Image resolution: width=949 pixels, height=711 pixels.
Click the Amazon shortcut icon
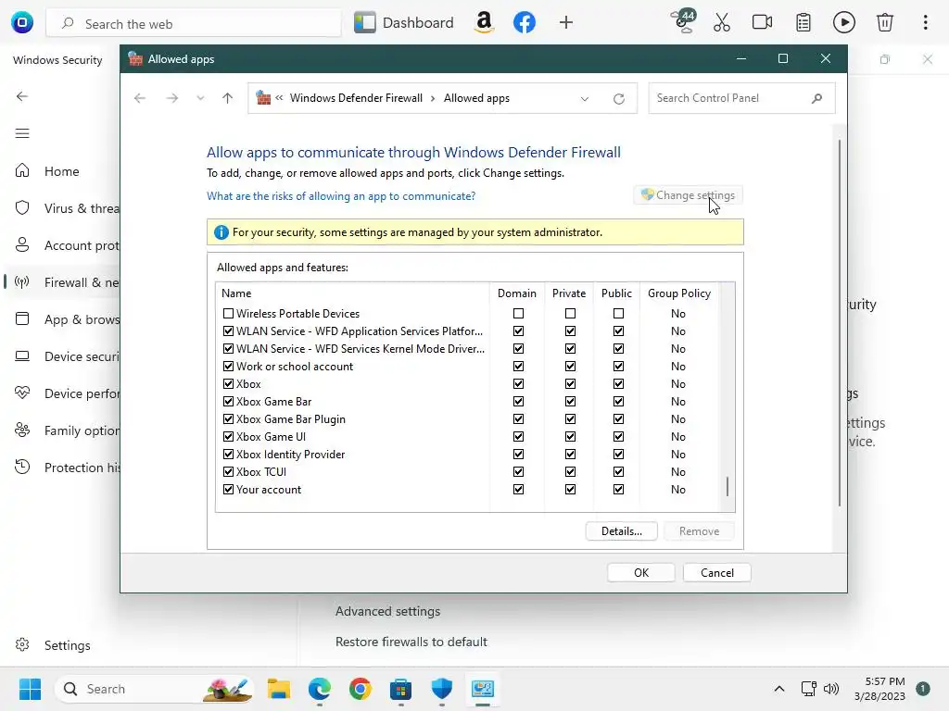pos(484,23)
